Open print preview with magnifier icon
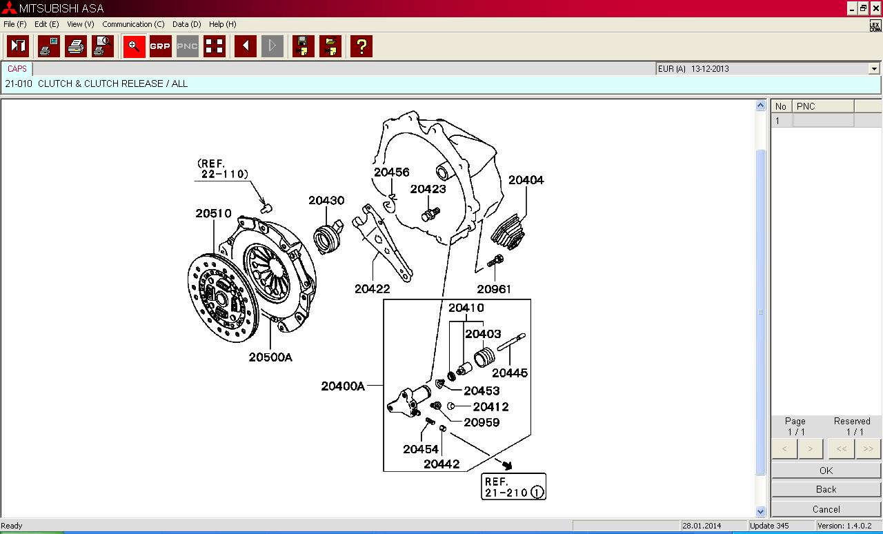This screenshot has height=534, width=883. tap(103, 46)
